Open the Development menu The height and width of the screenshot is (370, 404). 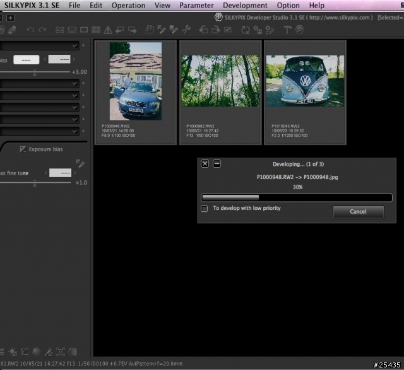tap(245, 6)
